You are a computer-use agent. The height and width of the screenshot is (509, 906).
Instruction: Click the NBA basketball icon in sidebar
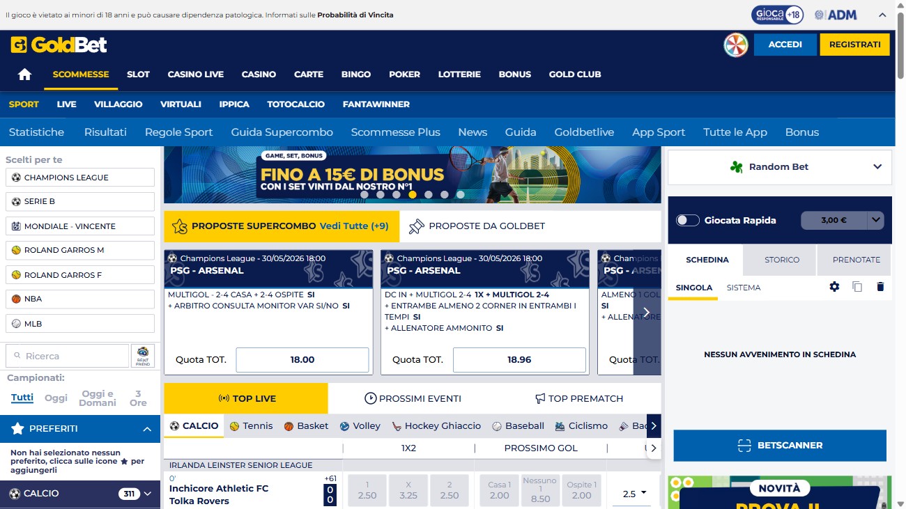pyautogui.click(x=16, y=299)
